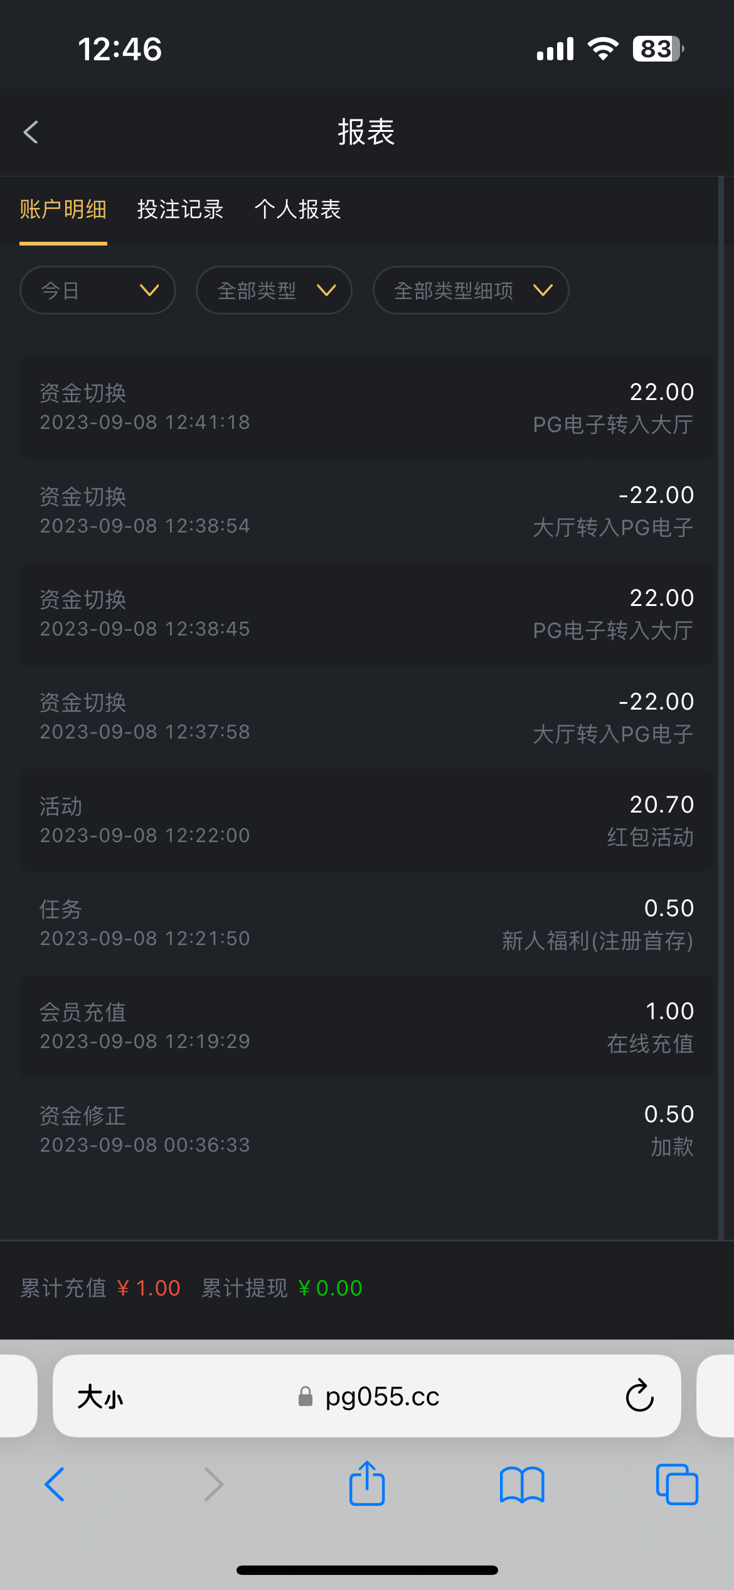Tap the 新人福利(注册首存) task entry

(367, 923)
